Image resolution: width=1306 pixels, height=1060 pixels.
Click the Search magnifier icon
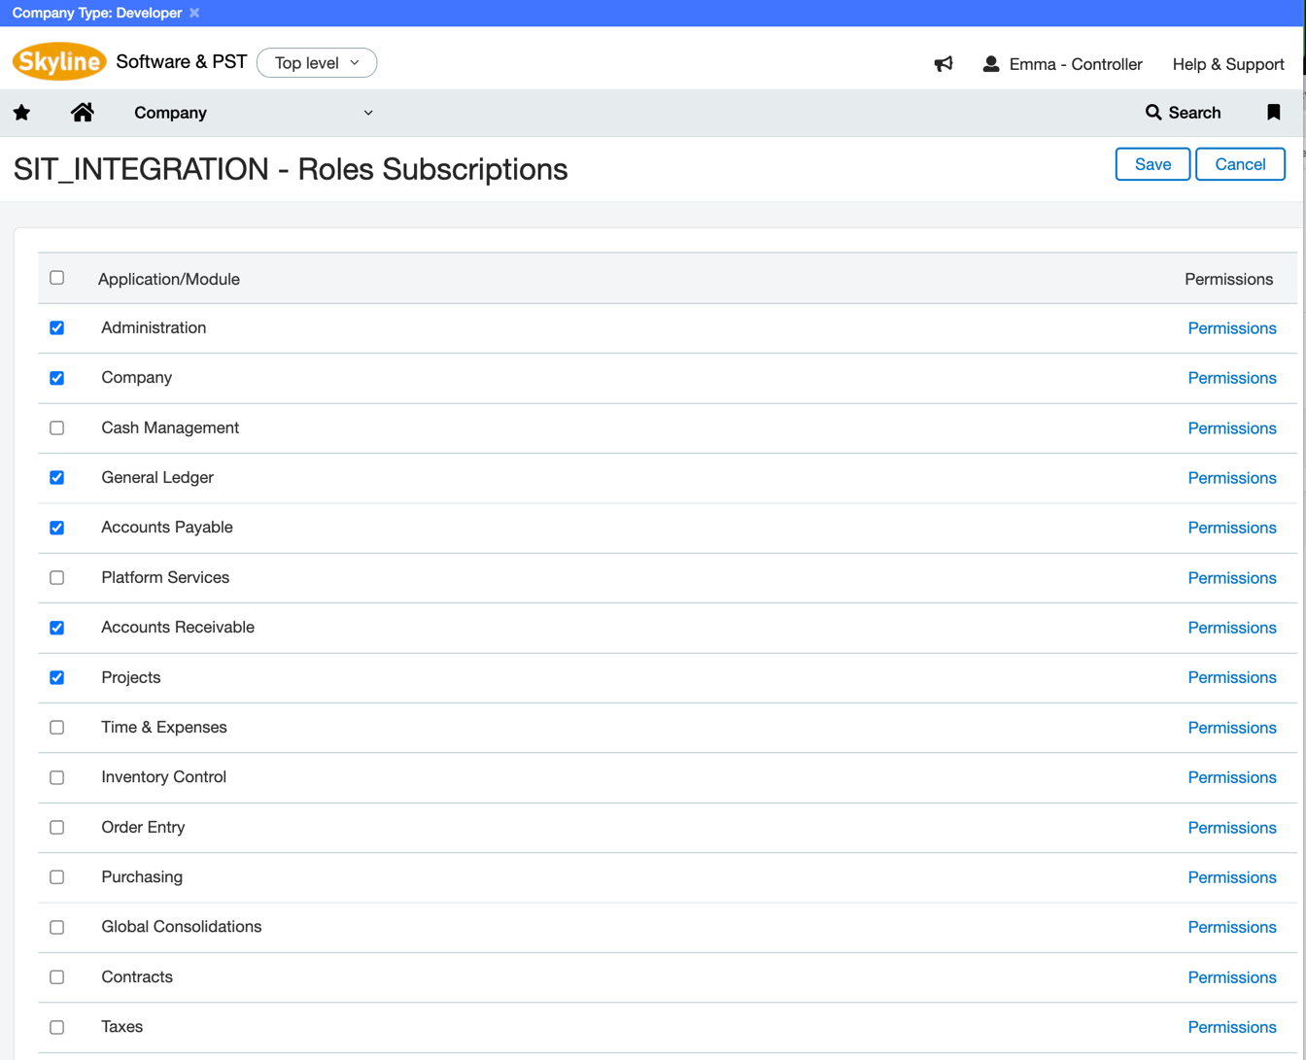pyautogui.click(x=1153, y=113)
